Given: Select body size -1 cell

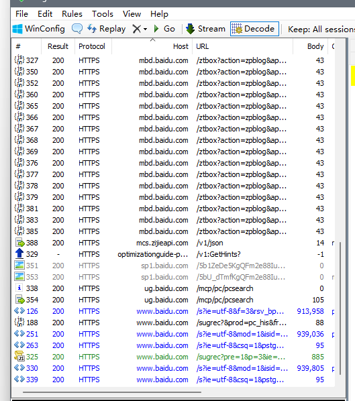Looking at the screenshot, I should [320, 254].
